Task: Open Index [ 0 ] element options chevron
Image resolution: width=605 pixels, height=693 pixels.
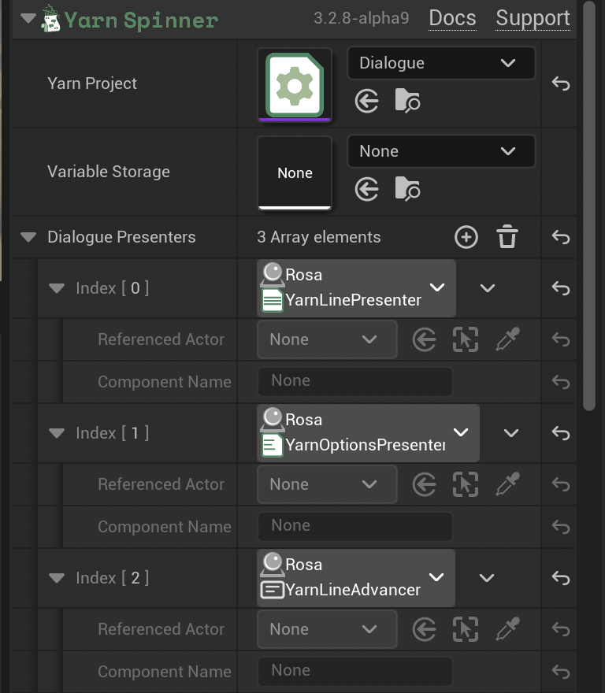Action: pyautogui.click(x=488, y=288)
